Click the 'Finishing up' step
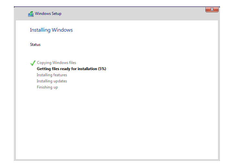 coord(47,87)
